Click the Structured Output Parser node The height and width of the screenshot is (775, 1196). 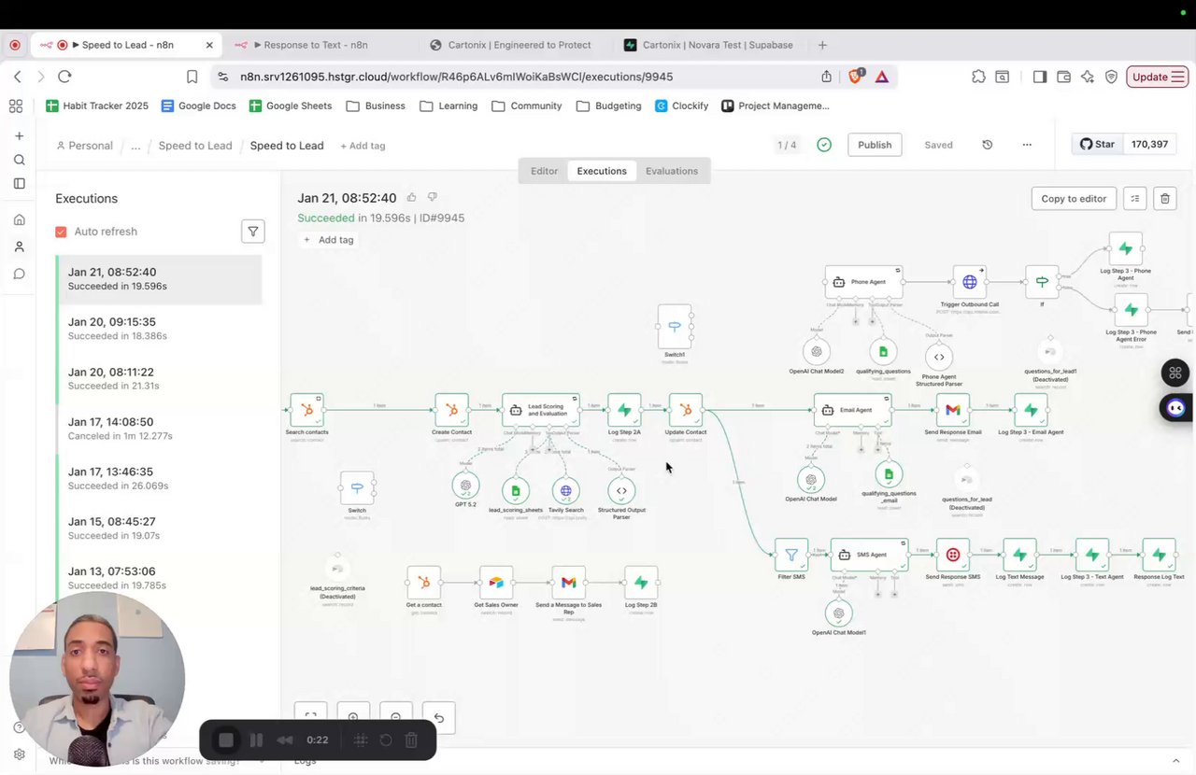point(621,490)
